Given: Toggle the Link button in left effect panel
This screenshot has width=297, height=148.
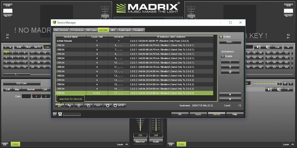Looking at the screenshot, I should tap(45, 90).
